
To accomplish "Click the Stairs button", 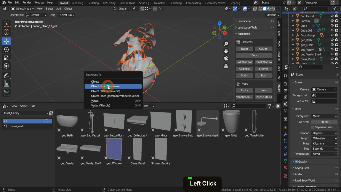I will pos(244,76).
